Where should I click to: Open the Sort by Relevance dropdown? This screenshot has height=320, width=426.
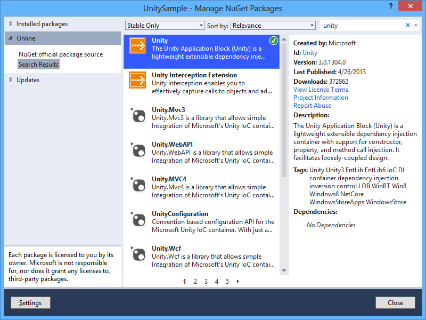click(273, 25)
